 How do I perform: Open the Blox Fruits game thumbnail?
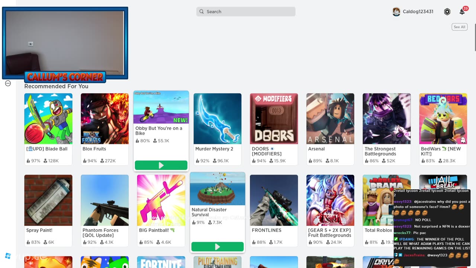pos(105,118)
